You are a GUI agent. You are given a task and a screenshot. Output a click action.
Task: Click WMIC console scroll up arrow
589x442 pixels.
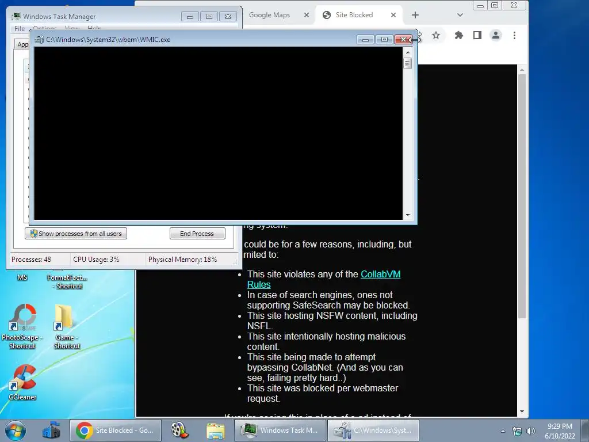click(408, 52)
